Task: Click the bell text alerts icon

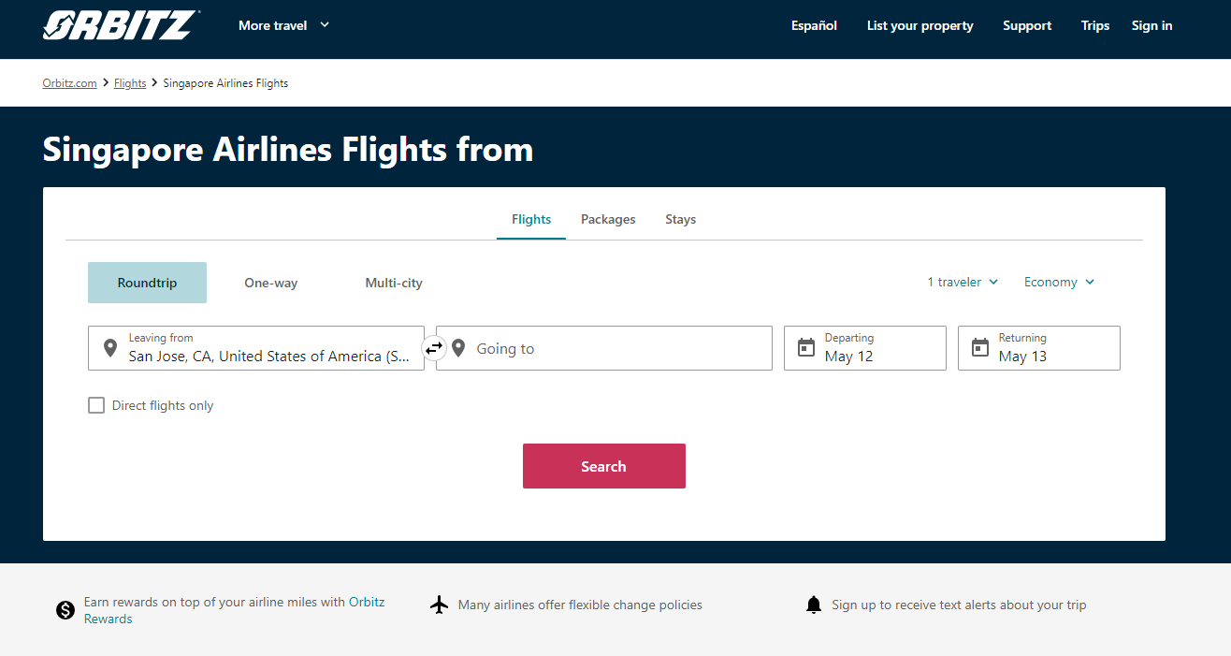Action: (x=814, y=605)
